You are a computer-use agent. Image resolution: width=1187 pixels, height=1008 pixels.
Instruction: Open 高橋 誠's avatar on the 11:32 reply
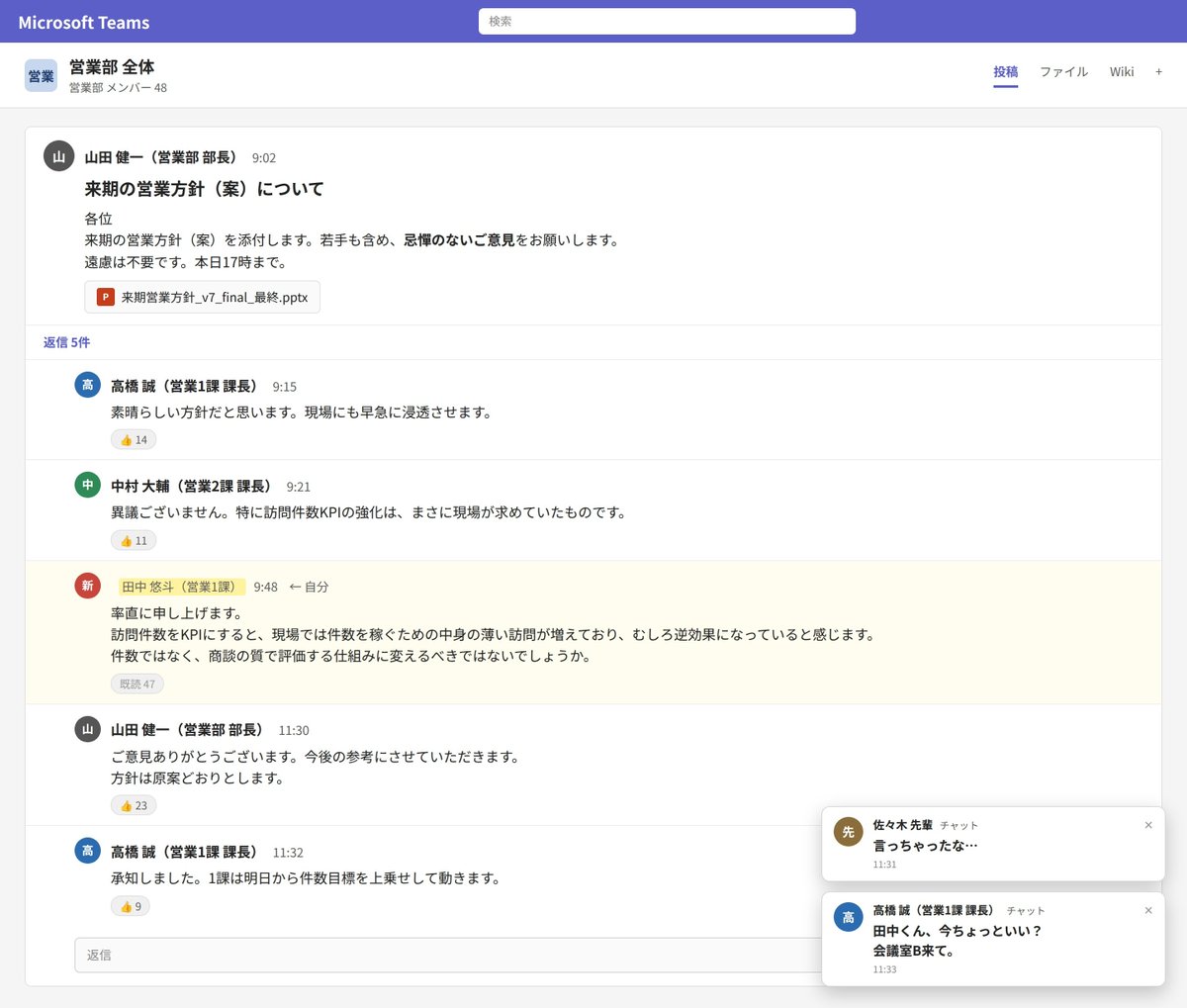click(87, 851)
